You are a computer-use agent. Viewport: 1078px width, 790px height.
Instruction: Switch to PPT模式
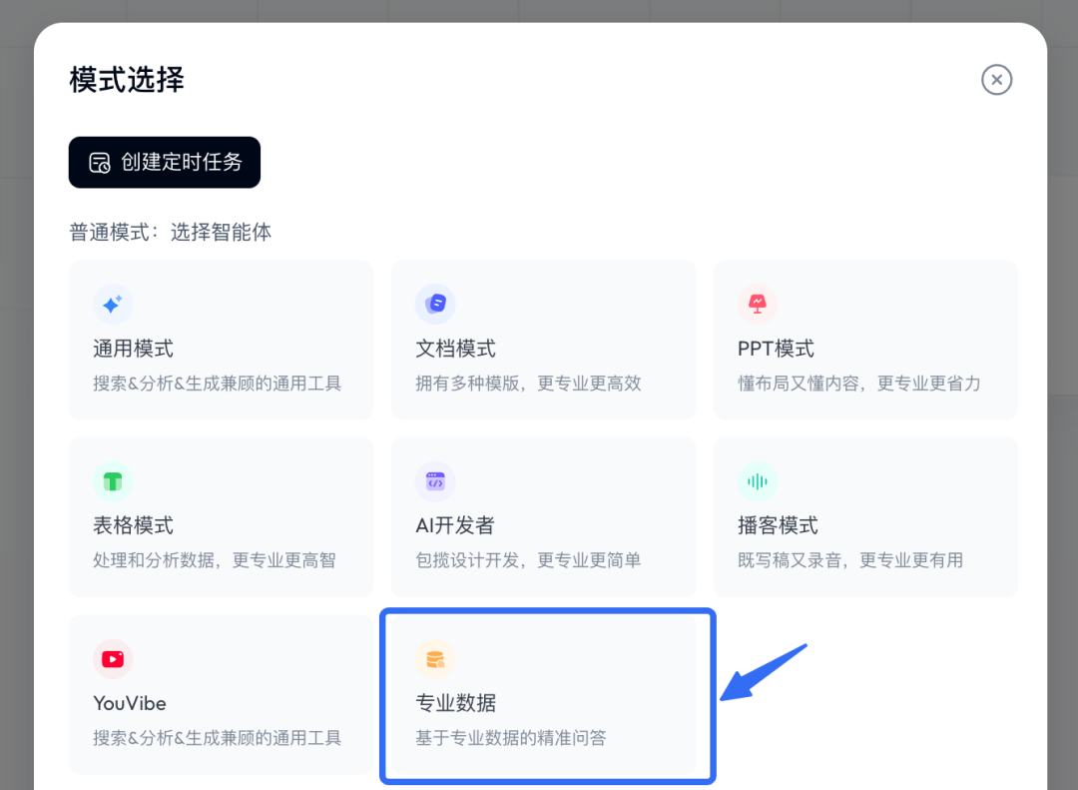pyautogui.click(x=865, y=340)
